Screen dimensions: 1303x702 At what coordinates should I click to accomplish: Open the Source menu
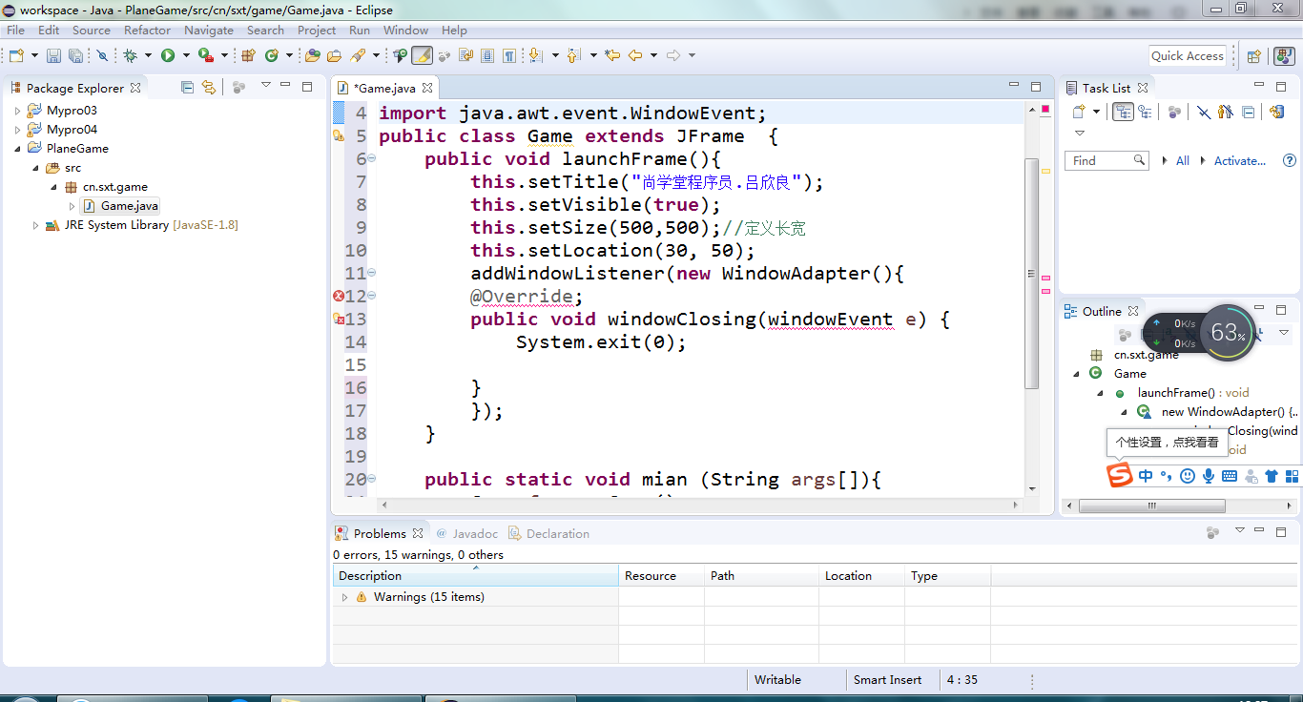point(92,31)
